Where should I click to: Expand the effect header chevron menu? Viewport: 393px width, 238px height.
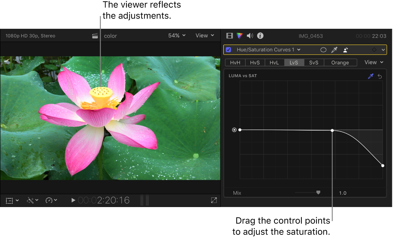point(383,50)
